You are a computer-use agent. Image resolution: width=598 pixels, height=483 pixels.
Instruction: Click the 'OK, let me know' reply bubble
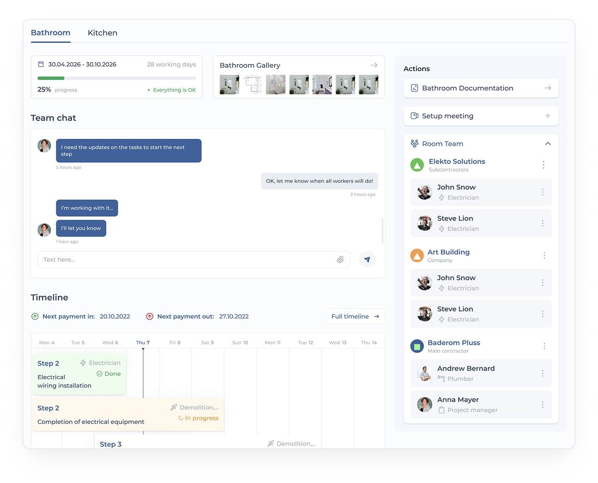point(320,181)
